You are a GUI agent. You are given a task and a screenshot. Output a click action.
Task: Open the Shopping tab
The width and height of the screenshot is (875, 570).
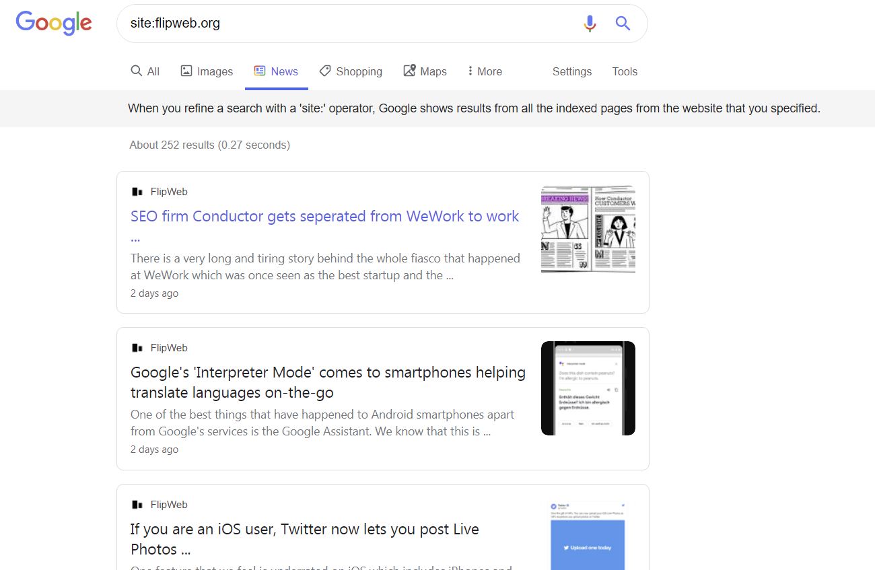coord(351,71)
